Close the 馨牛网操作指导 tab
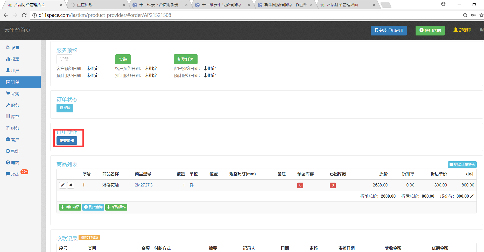 (x=311, y=5)
